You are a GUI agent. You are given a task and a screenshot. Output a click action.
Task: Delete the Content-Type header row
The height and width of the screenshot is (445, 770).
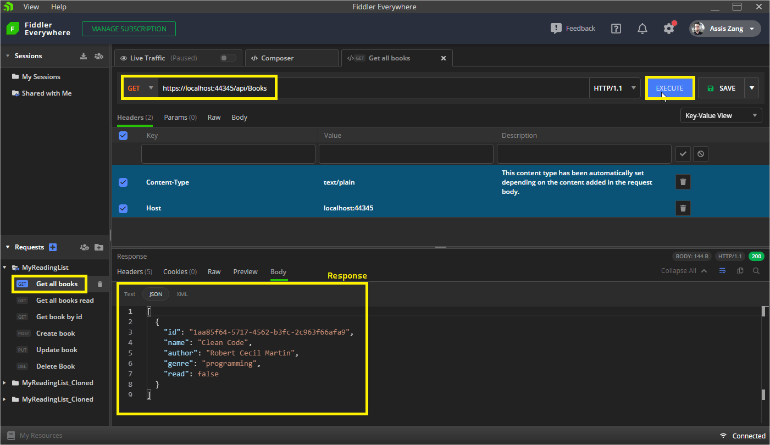(683, 182)
